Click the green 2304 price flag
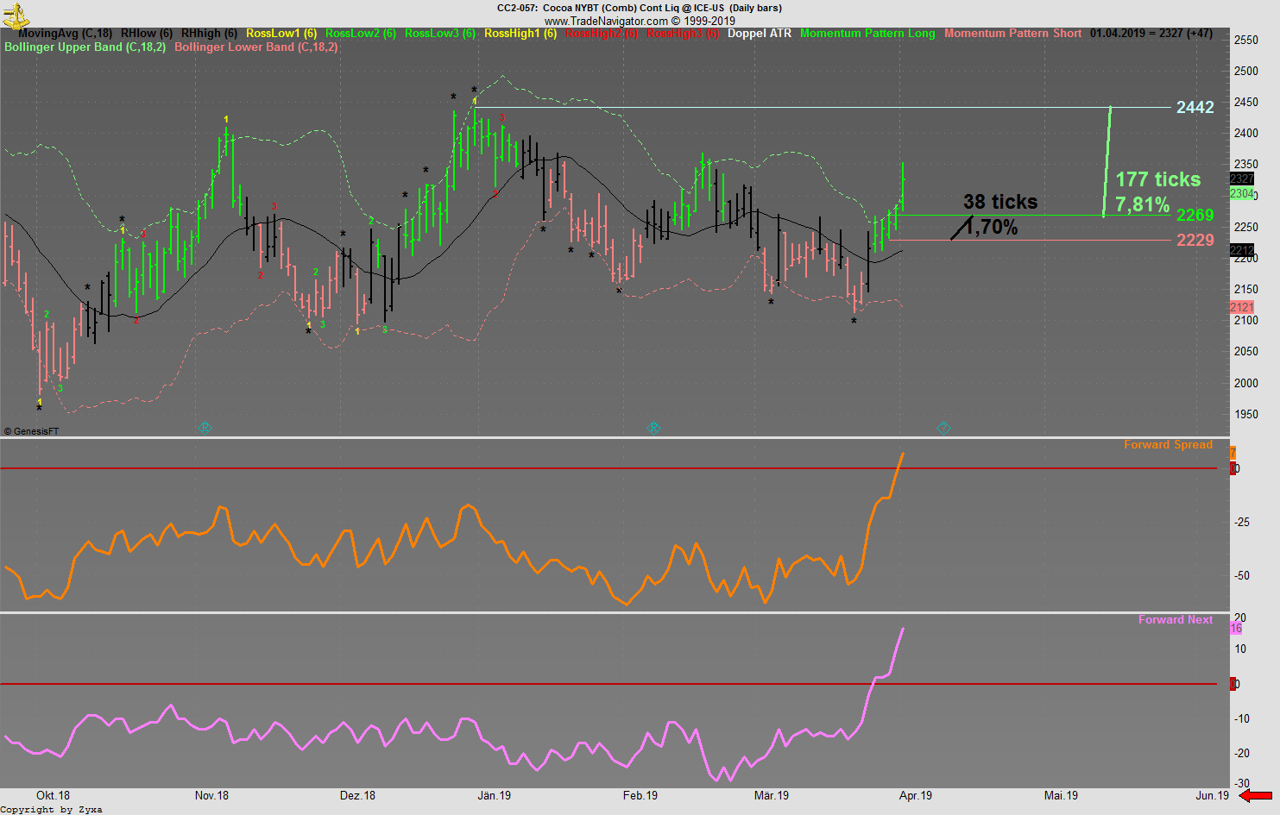 click(x=1241, y=194)
